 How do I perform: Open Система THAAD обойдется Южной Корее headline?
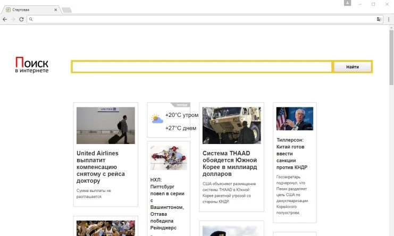coord(230,163)
